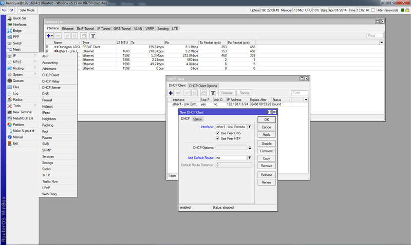Open the Add Default Route dropdown
Image resolution: width=411 pixels, height=245 pixels.
[250, 158]
